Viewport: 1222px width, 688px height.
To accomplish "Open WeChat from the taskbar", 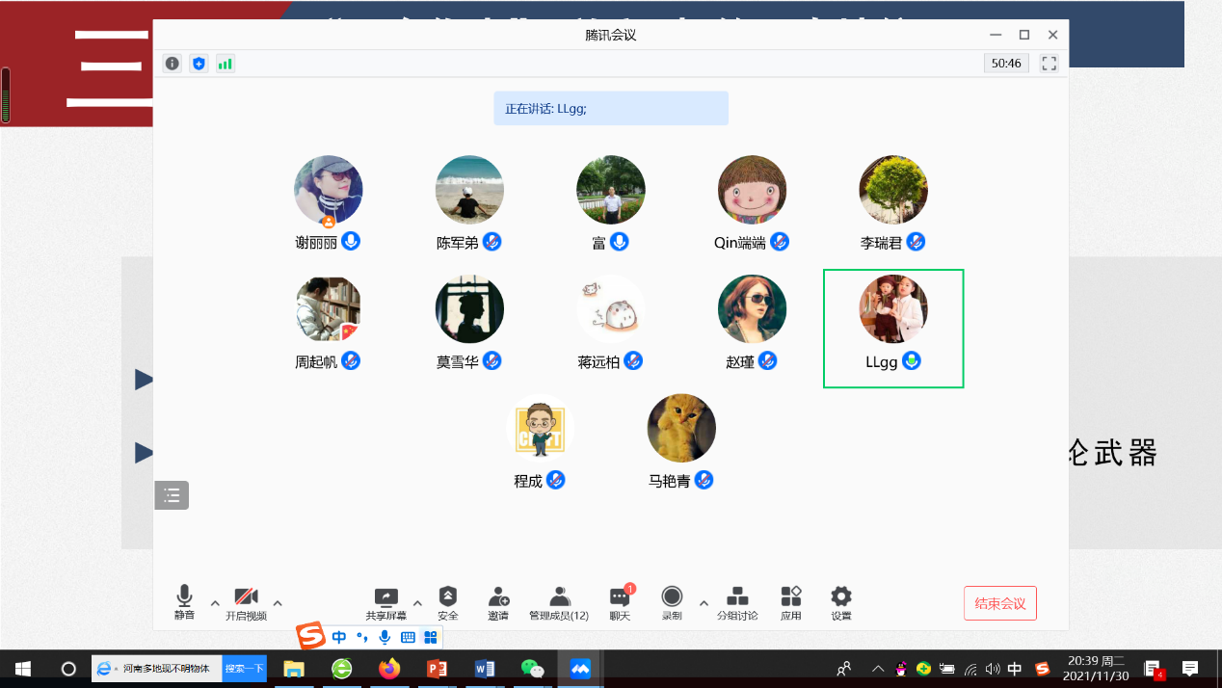I will pyautogui.click(x=532, y=669).
